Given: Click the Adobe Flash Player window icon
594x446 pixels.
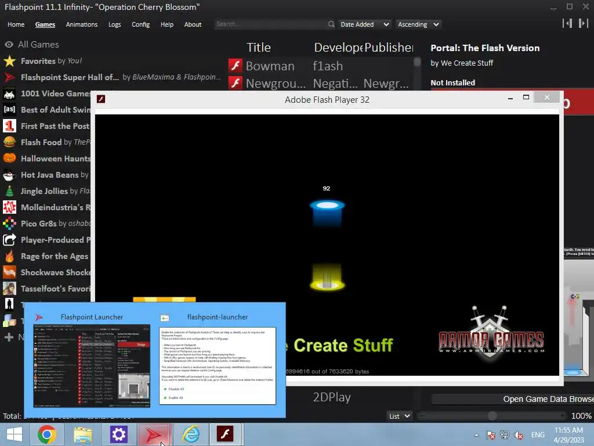Looking at the screenshot, I should point(101,99).
